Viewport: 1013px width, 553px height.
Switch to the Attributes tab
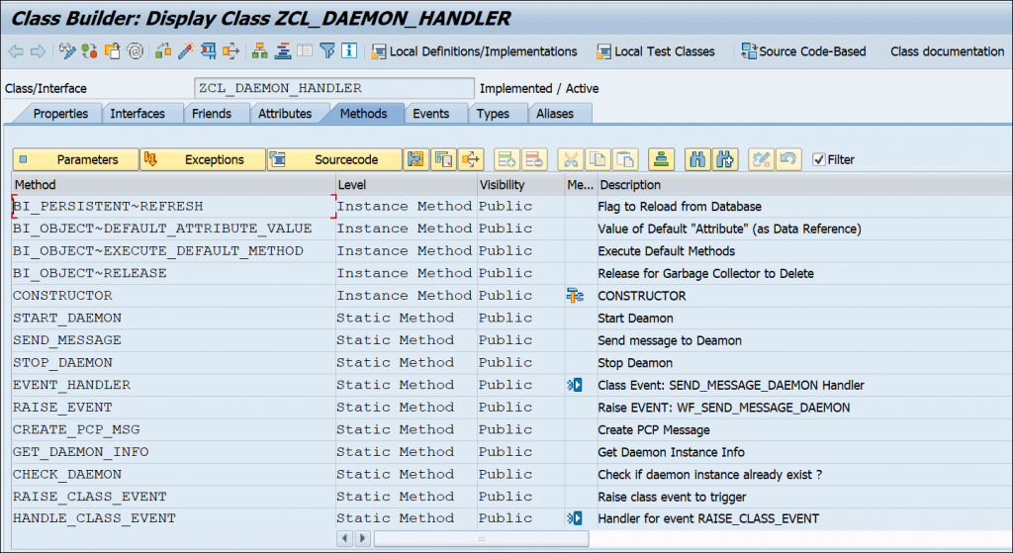pos(285,113)
